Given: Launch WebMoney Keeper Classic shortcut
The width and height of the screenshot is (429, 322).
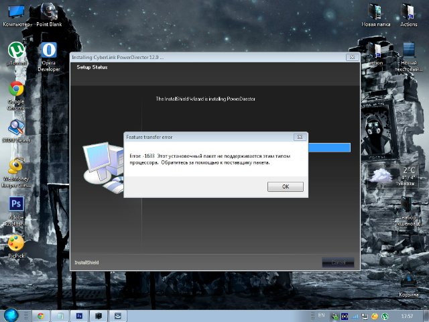Looking at the screenshot, I should click(x=16, y=166).
